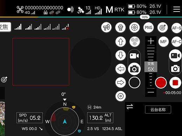Enable AF-C continuous autofocus mode
The image size is (182, 136).
click(x=176, y=41)
